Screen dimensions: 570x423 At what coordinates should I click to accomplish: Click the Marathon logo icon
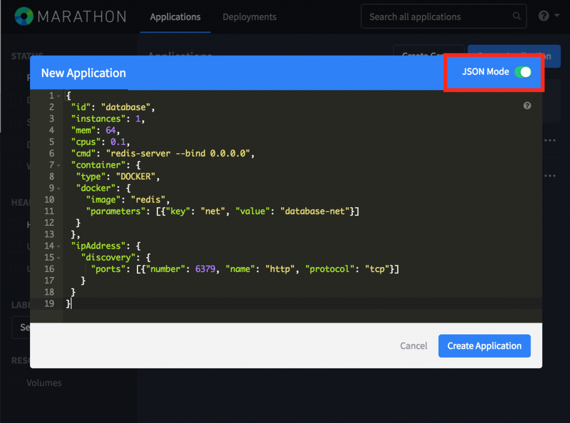pyautogui.click(x=23, y=16)
